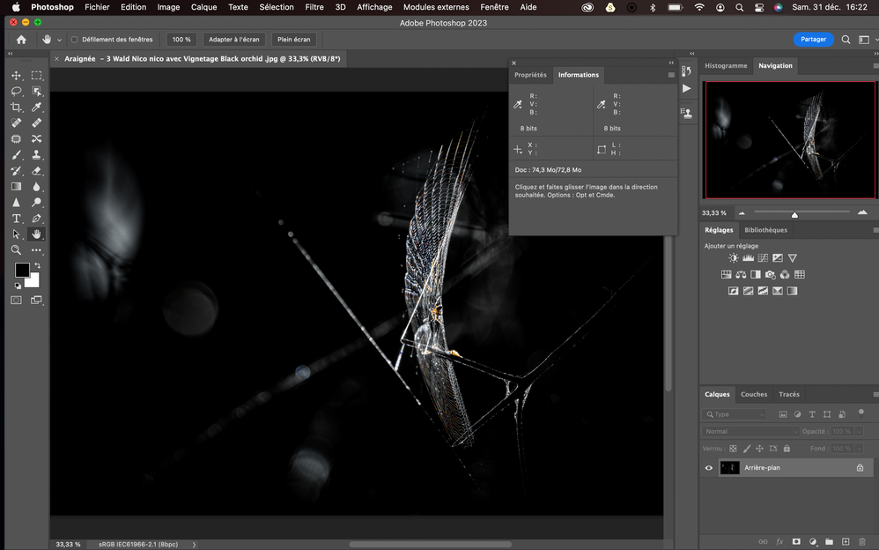
Task: Open the Filtre menu
Action: coord(314,7)
